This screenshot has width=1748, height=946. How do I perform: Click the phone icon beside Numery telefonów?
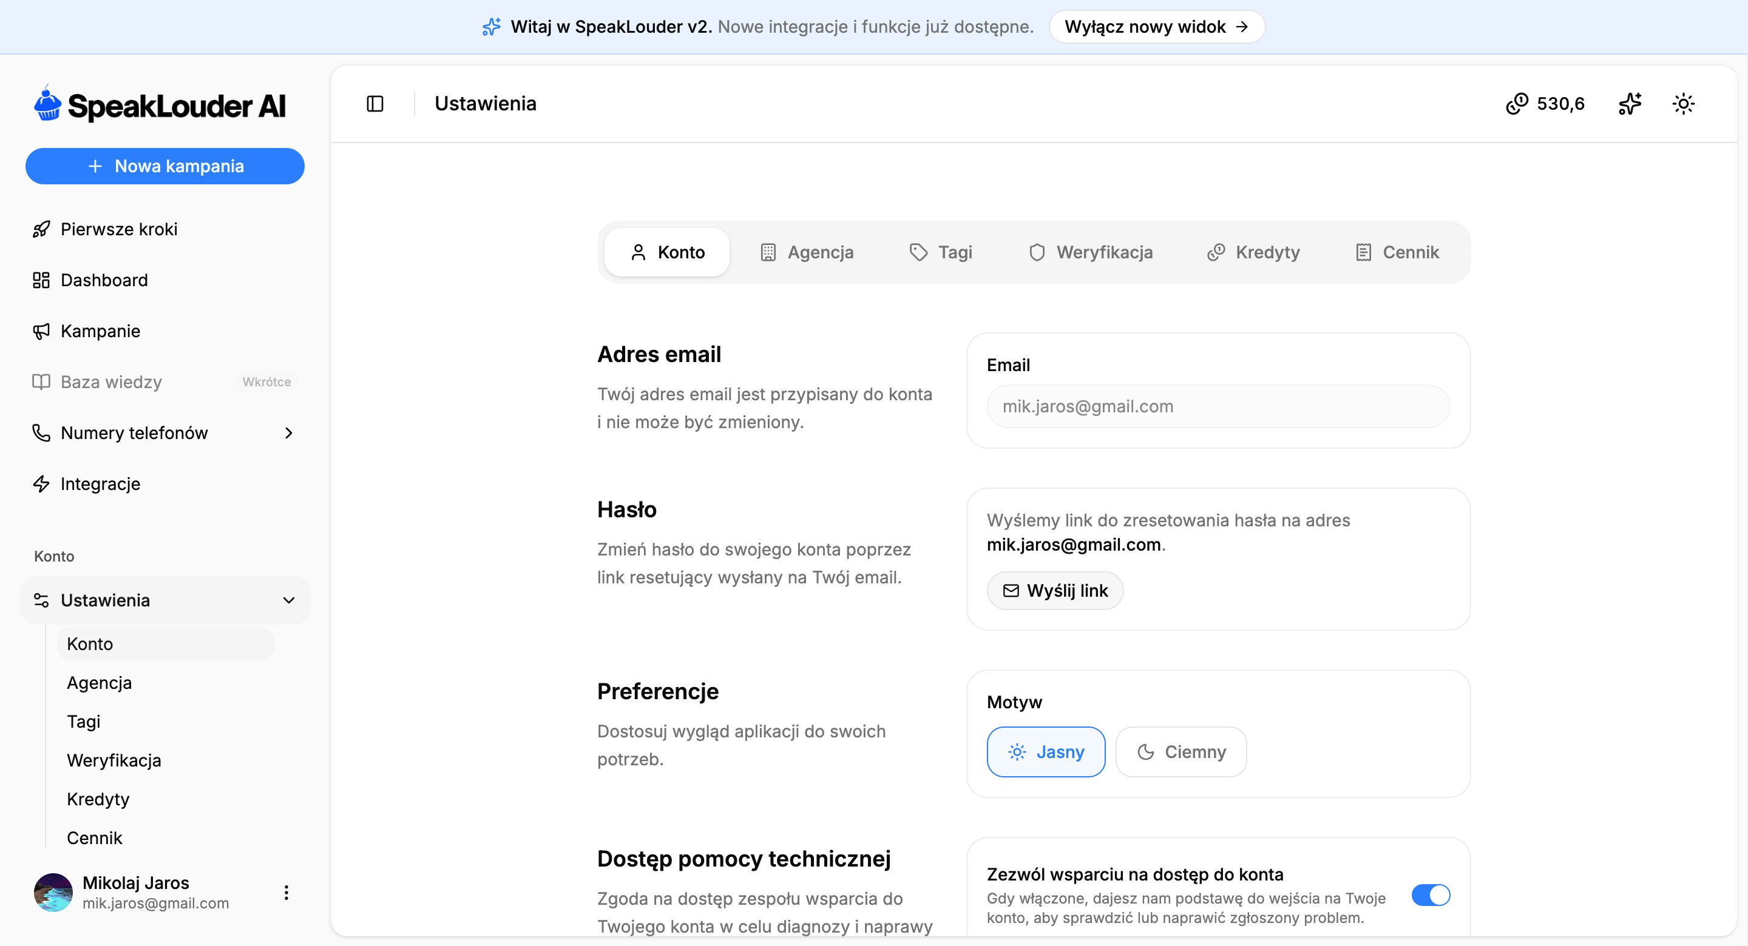(41, 432)
